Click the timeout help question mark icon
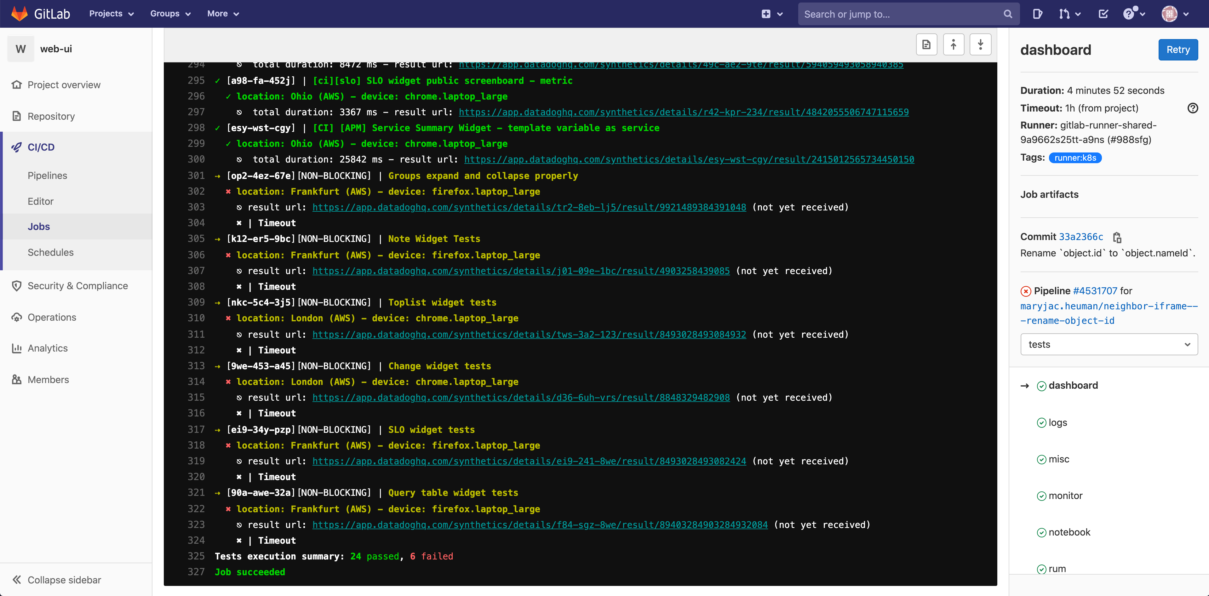This screenshot has height=596, width=1209. tap(1193, 108)
